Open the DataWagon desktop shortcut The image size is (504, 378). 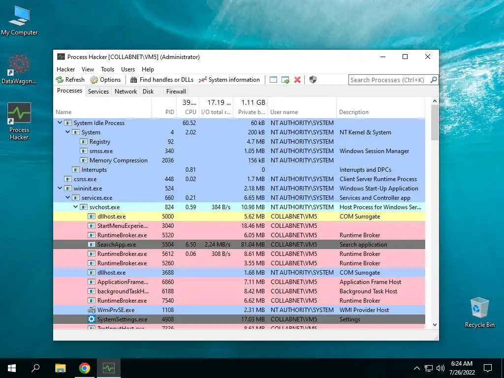point(19,69)
